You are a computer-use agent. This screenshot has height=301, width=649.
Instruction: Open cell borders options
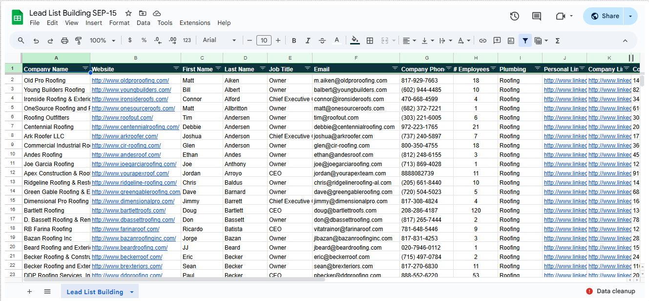click(370, 41)
